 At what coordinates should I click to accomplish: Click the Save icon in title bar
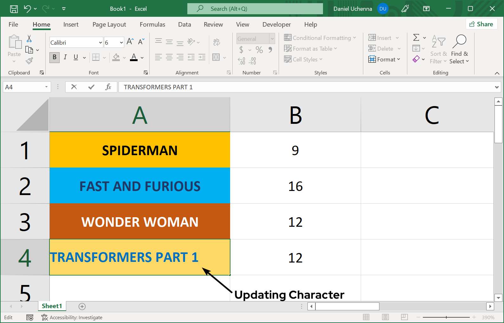[14, 9]
